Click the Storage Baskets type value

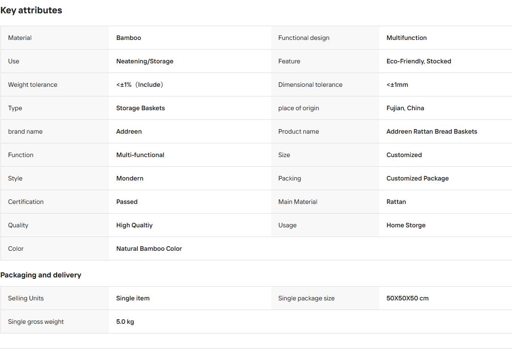click(140, 108)
